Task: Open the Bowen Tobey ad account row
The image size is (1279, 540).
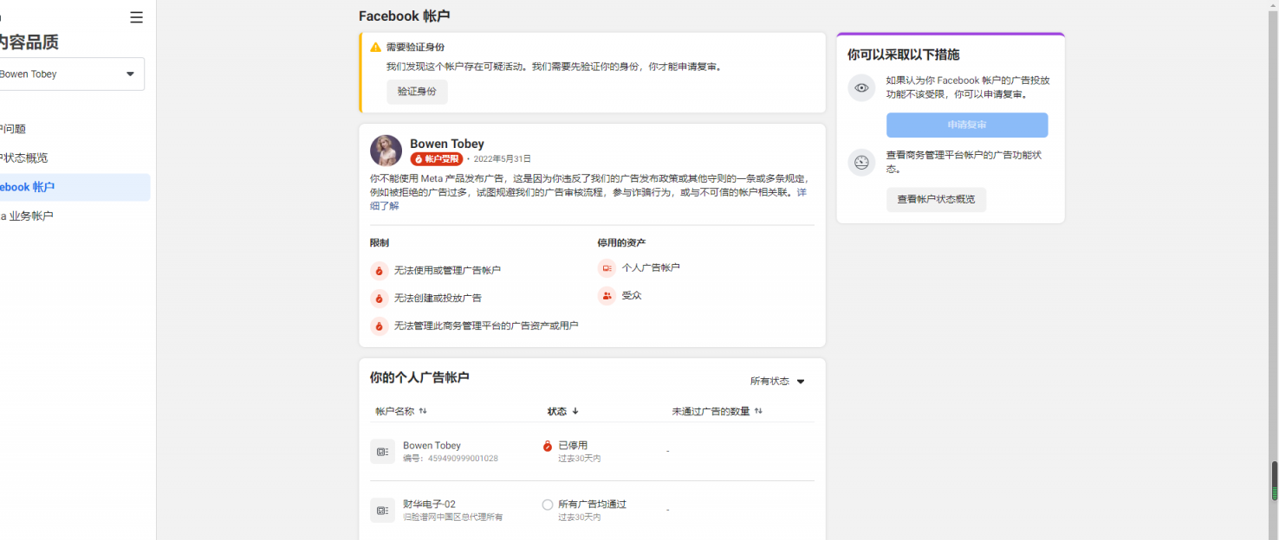Action: click(x=592, y=452)
